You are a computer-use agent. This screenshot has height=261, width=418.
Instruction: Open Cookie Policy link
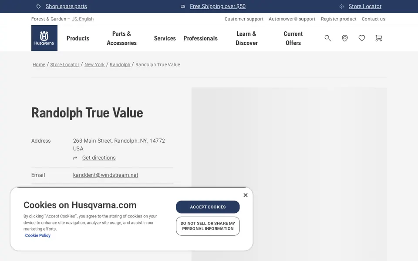click(37, 235)
